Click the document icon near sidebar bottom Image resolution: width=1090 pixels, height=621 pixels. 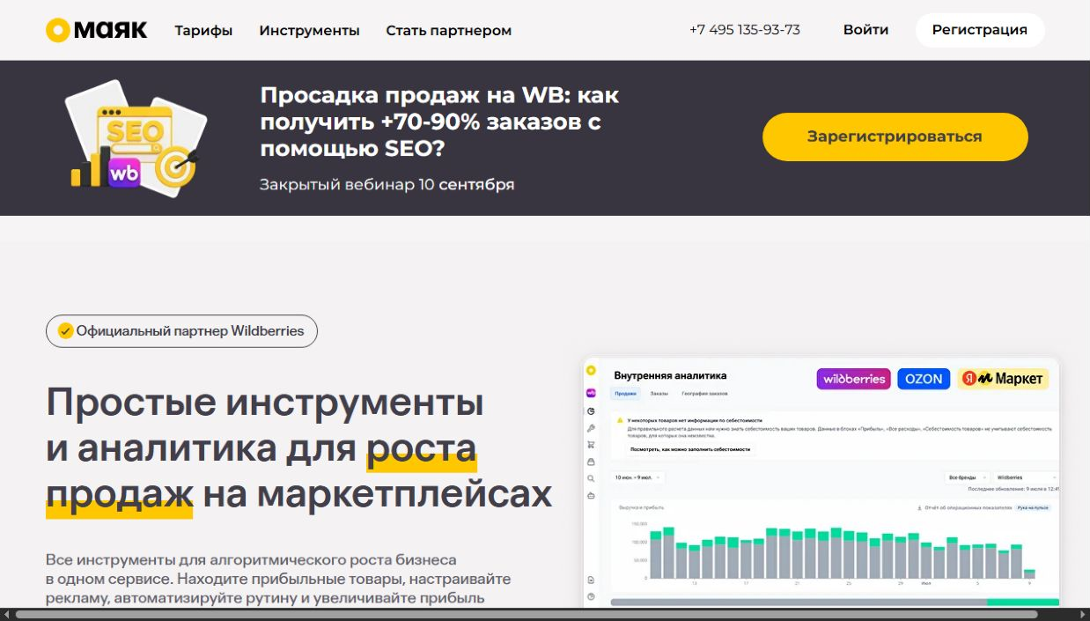tap(592, 580)
